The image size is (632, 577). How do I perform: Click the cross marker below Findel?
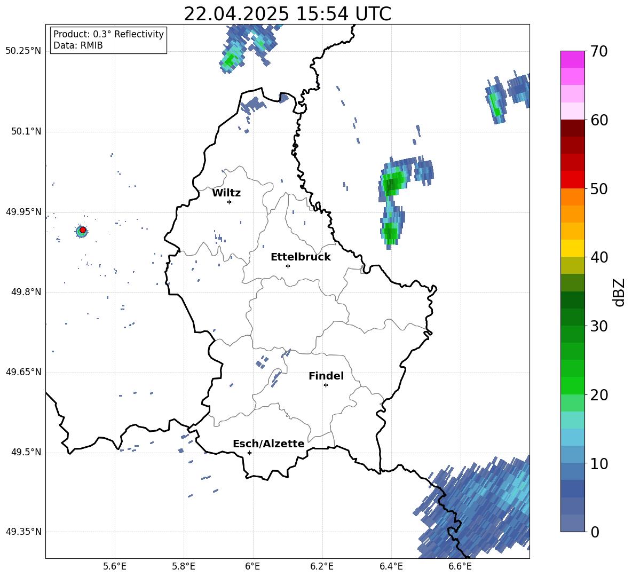(326, 385)
